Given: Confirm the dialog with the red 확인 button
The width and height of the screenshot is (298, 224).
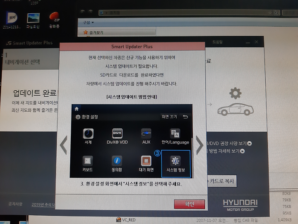Looking at the screenshot, I should [189, 204].
